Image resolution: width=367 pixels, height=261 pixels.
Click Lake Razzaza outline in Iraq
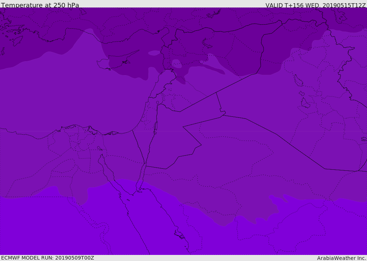(x=305, y=103)
